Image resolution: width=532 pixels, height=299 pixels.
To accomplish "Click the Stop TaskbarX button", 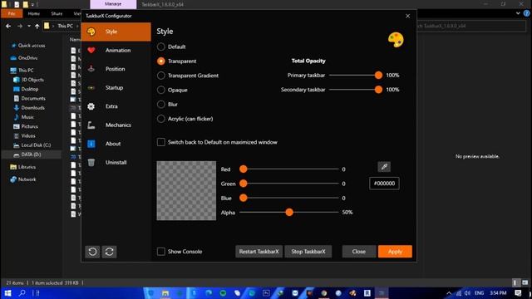I will [308, 252].
